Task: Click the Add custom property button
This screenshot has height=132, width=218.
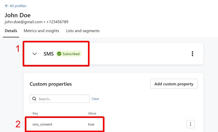Action: (174, 84)
